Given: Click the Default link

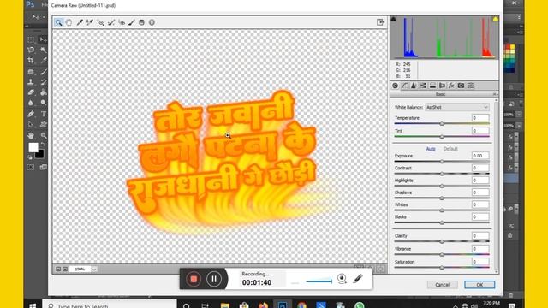Looking at the screenshot, I should [450, 149].
